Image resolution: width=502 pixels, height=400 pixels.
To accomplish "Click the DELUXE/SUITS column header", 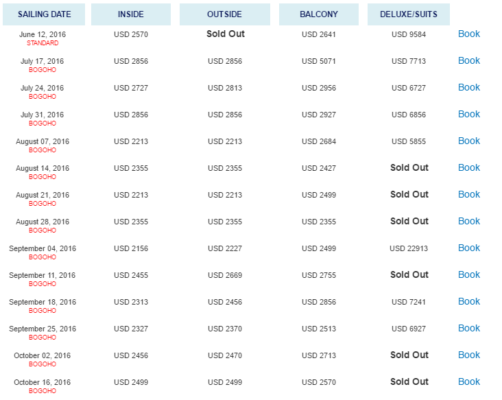I will click(x=409, y=14).
